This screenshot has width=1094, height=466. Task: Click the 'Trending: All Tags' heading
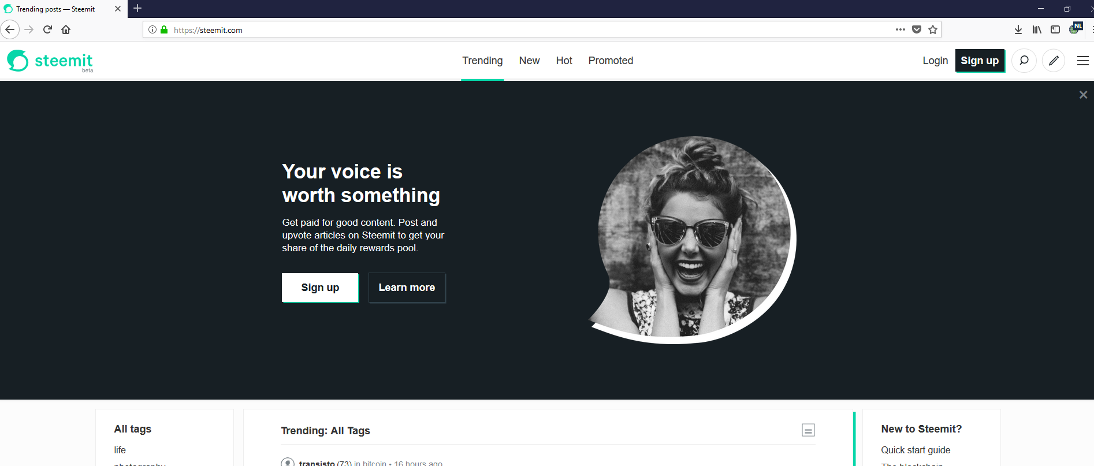(x=325, y=431)
